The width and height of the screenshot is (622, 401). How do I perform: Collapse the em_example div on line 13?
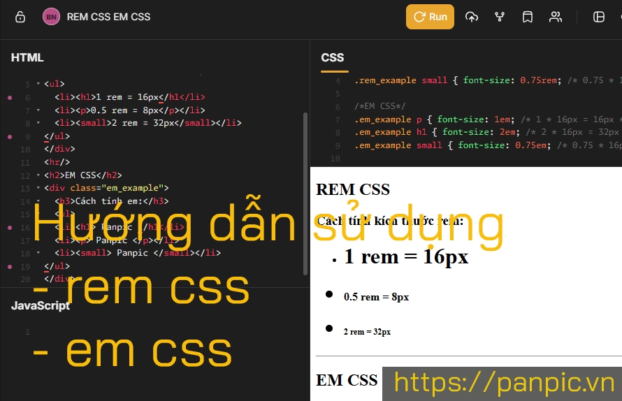(x=38, y=188)
